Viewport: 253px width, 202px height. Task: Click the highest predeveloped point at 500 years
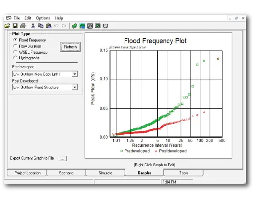(x=218, y=58)
